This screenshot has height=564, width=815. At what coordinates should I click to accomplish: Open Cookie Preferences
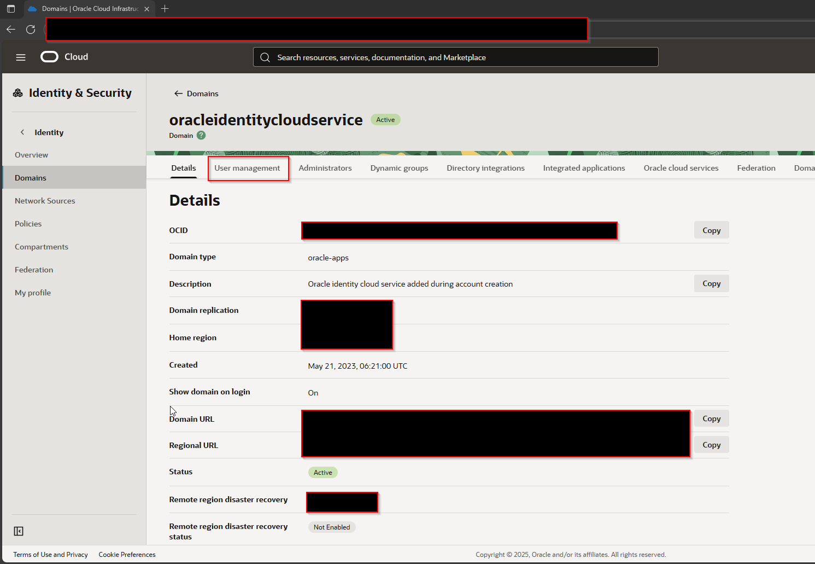click(127, 554)
